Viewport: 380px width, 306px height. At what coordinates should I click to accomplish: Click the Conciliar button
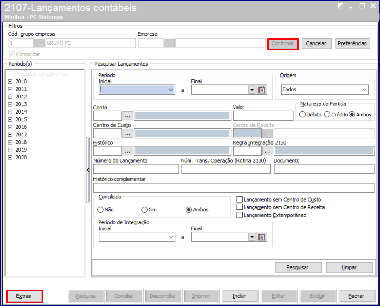coord(124,296)
